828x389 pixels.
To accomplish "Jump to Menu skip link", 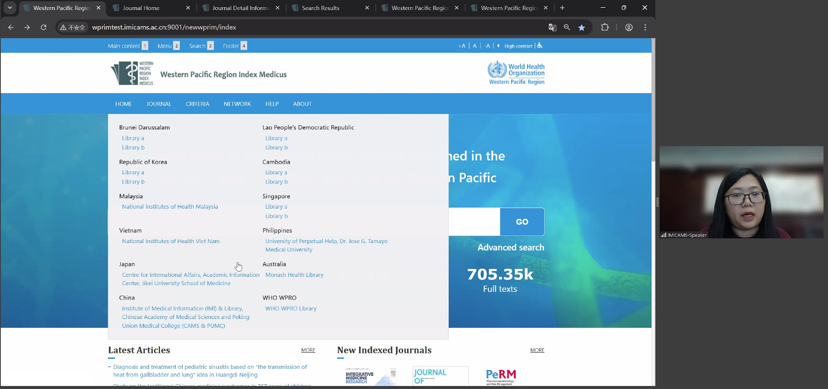I will pyautogui.click(x=168, y=46).
